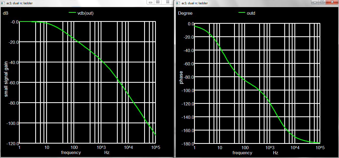
Task: Click the dB unit label
Action: (6, 13)
